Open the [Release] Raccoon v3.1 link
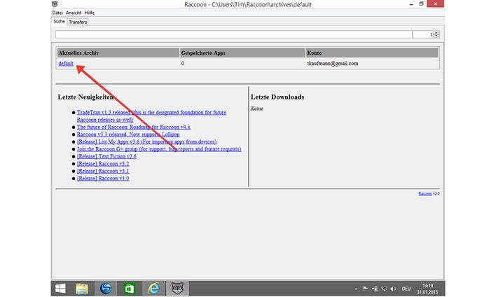This screenshot has width=496, height=297. [103, 171]
